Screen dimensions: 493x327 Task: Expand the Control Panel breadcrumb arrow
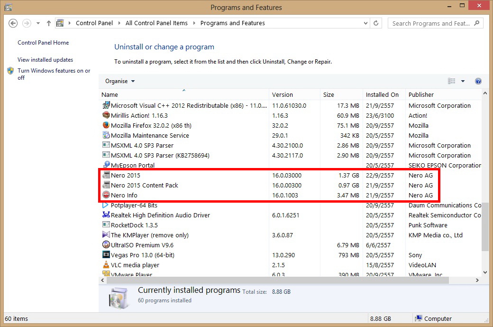point(119,23)
